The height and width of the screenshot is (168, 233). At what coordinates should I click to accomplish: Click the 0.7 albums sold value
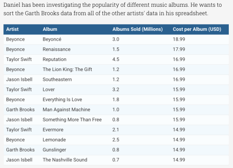tap(116, 160)
